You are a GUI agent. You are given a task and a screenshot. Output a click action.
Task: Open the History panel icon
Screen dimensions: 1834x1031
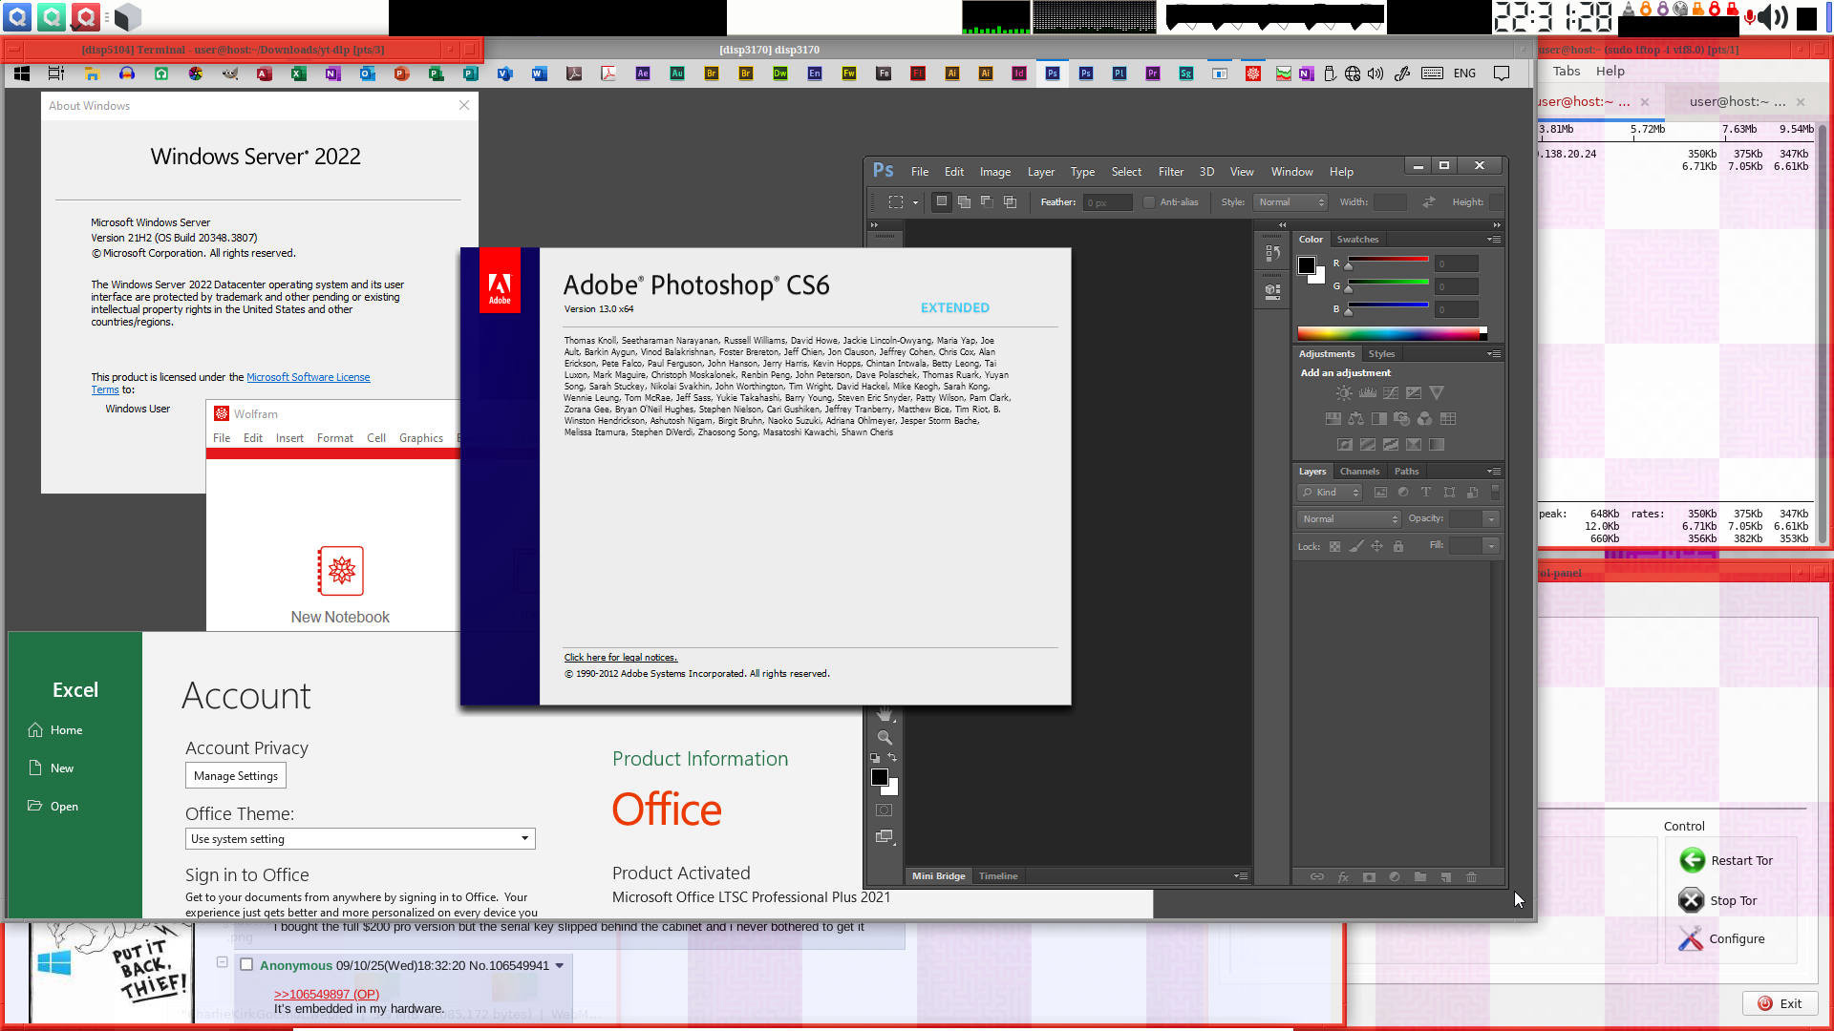1272,253
